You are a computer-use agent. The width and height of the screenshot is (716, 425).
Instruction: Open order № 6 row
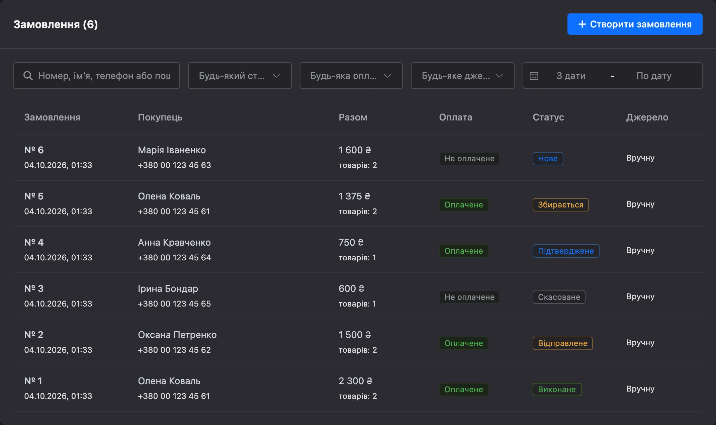point(358,157)
